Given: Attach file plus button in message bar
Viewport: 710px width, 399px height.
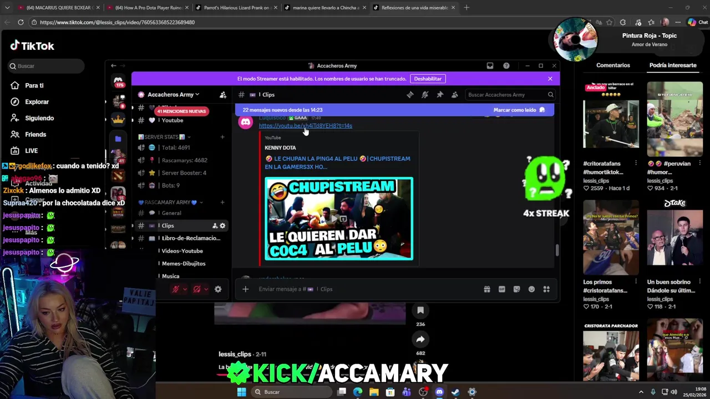Looking at the screenshot, I should click(245, 289).
